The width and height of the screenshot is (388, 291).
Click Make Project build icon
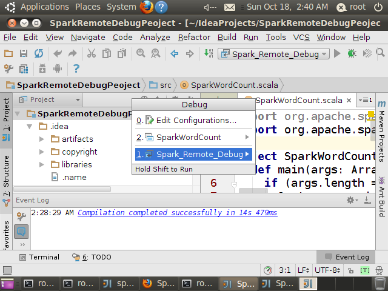[209, 53]
